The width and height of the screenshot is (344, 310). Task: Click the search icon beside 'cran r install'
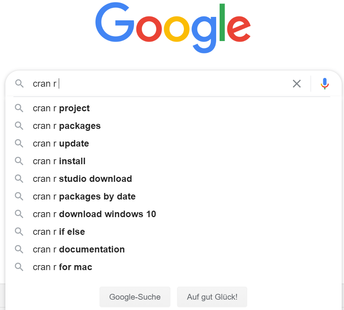tap(19, 161)
